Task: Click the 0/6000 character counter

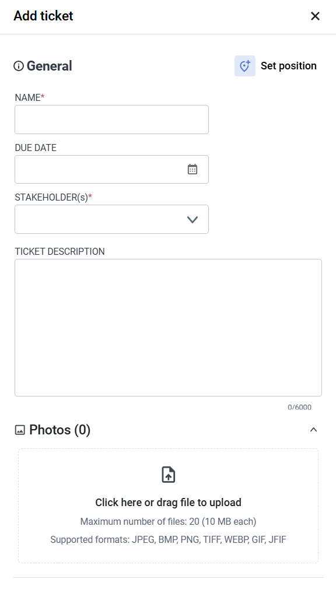Action: (x=300, y=408)
